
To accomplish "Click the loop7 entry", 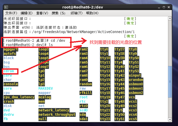I will (x=43, y=67).
